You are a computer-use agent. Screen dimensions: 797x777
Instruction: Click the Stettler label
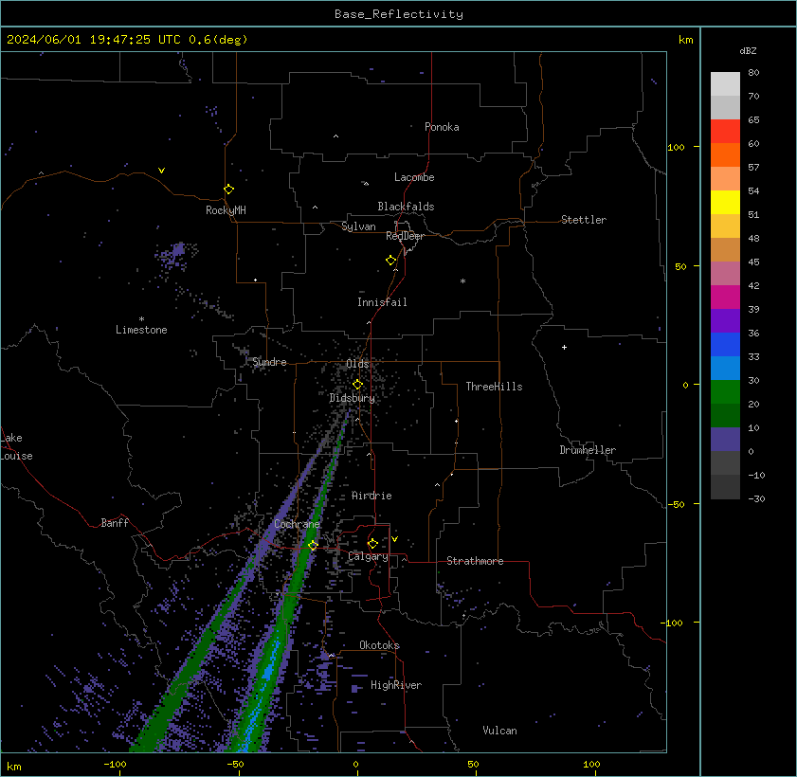(x=584, y=220)
